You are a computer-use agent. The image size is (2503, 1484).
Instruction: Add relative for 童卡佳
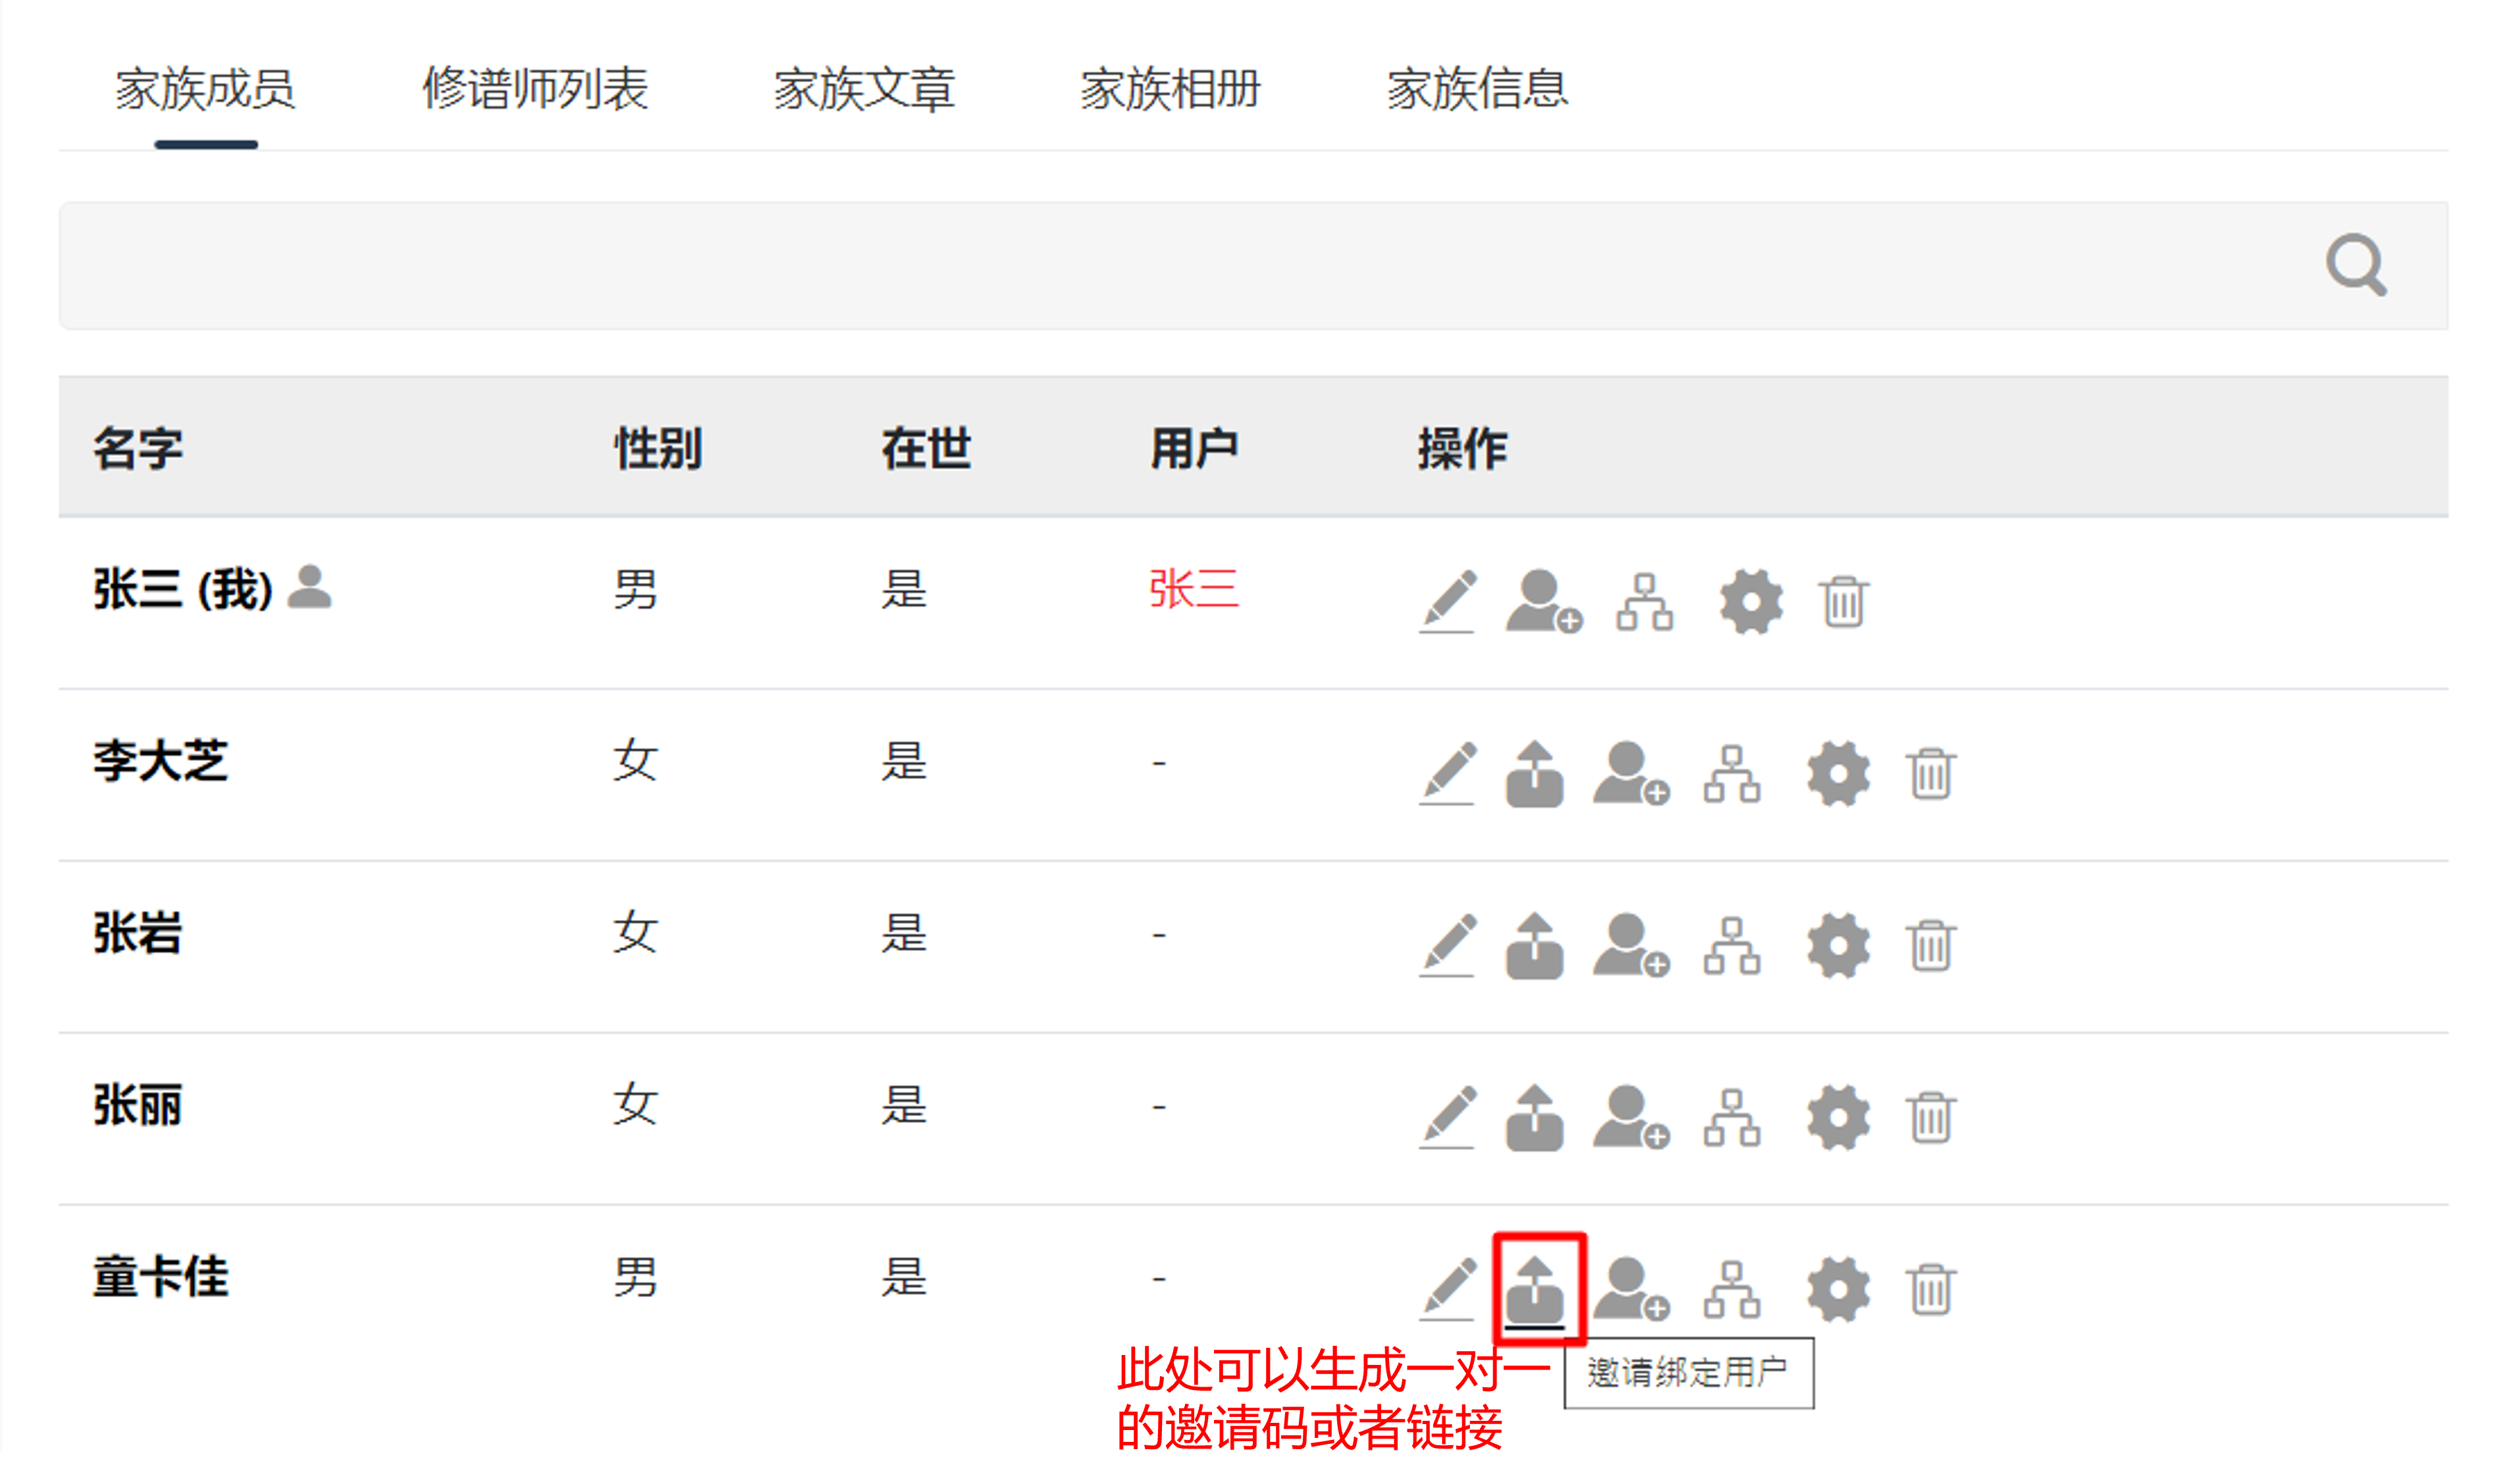pos(1631,1289)
